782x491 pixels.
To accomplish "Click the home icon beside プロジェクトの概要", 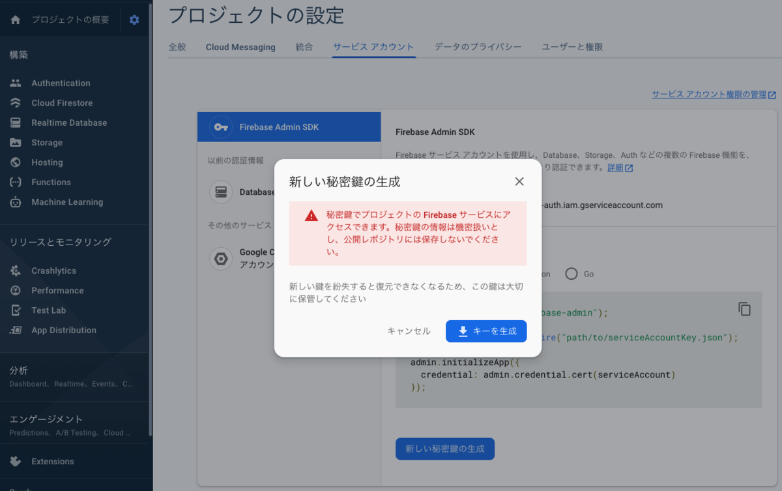I will (16, 20).
